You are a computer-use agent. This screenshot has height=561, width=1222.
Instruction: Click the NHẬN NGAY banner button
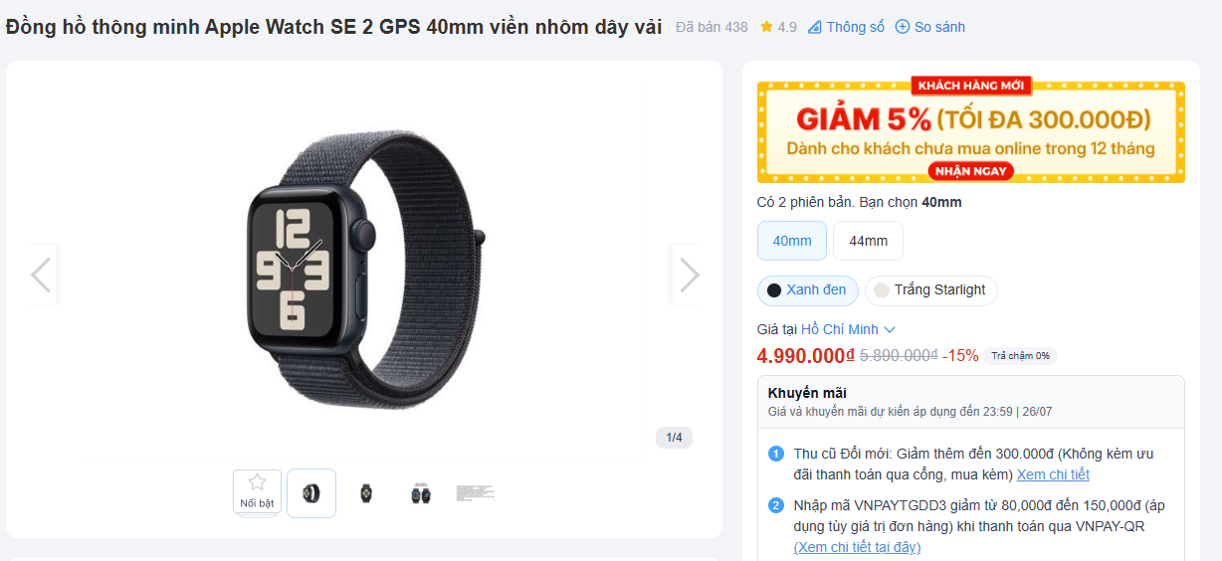[x=971, y=171]
